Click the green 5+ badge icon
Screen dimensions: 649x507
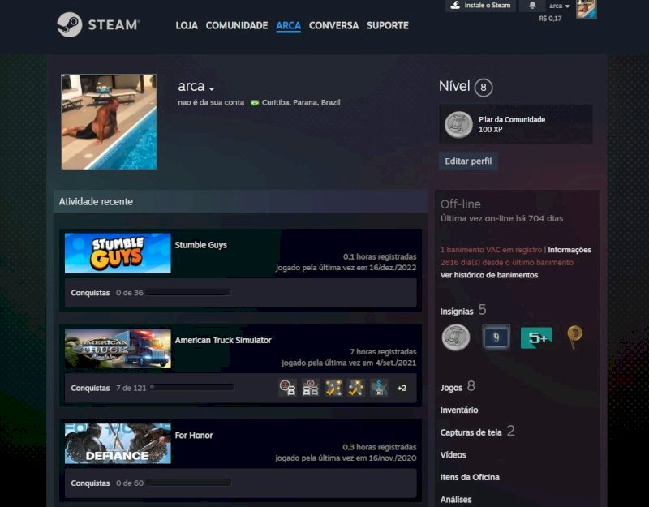pos(536,337)
